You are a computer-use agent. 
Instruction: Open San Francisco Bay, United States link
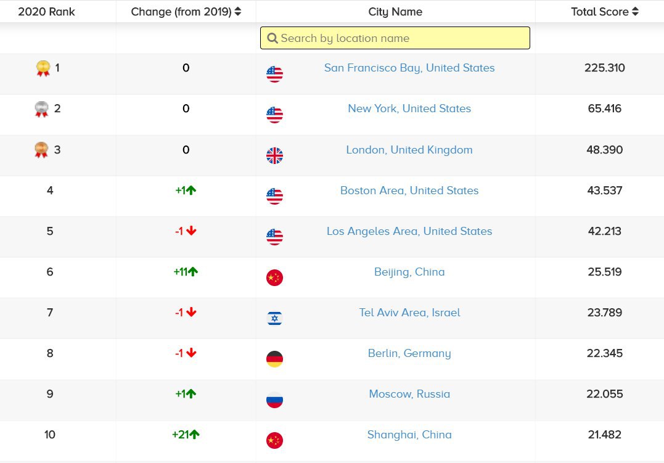tap(409, 68)
